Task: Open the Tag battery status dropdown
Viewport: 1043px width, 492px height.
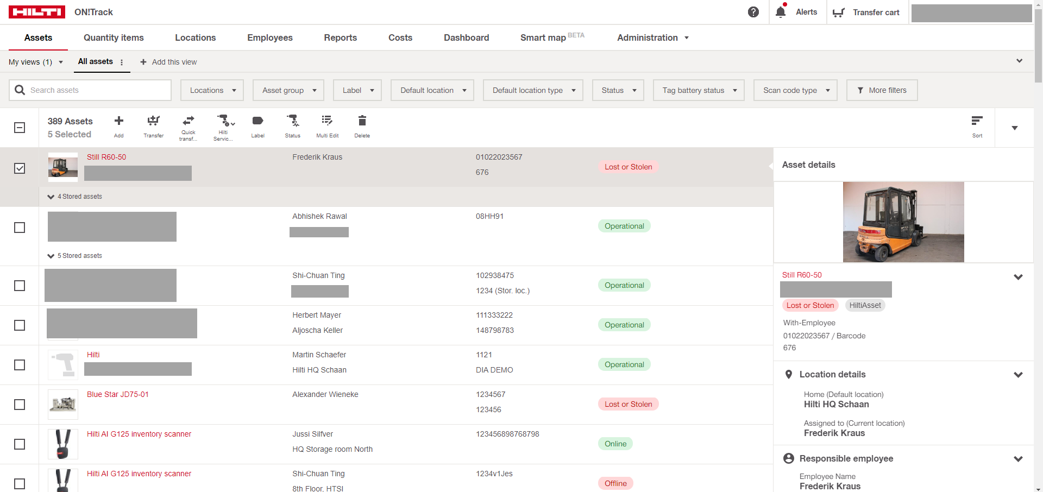Action: coord(699,90)
